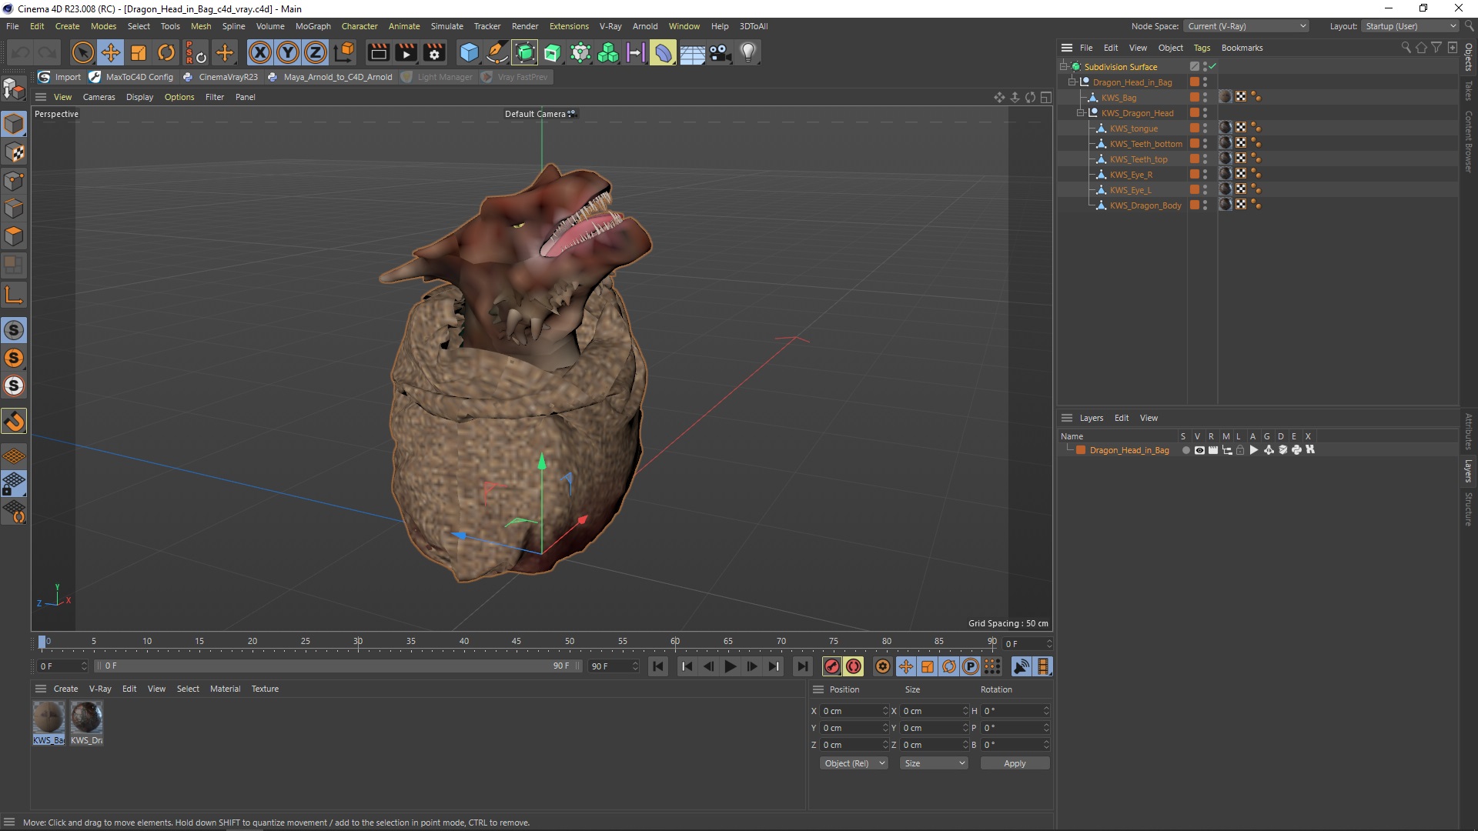Click CinemaVrayR23 button
Screen dimensions: 1478x831
(221, 77)
